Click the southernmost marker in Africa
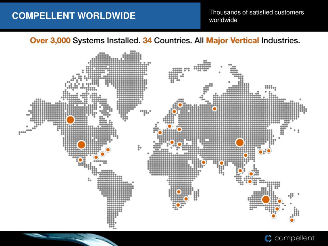Viewport: 328px width, 246px height. [x=178, y=205]
